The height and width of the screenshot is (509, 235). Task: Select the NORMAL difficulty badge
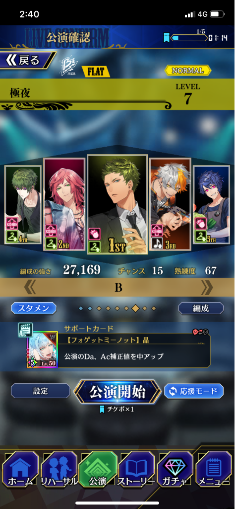pyautogui.click(x=188, y=70)
